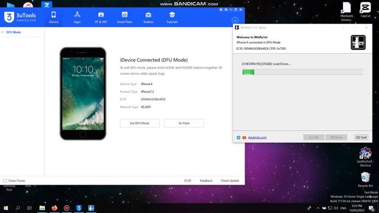Switch to Bandicam recorder on the taskbar
The height and width of the screenshot is (213, 379).
[x=66, y=208]
